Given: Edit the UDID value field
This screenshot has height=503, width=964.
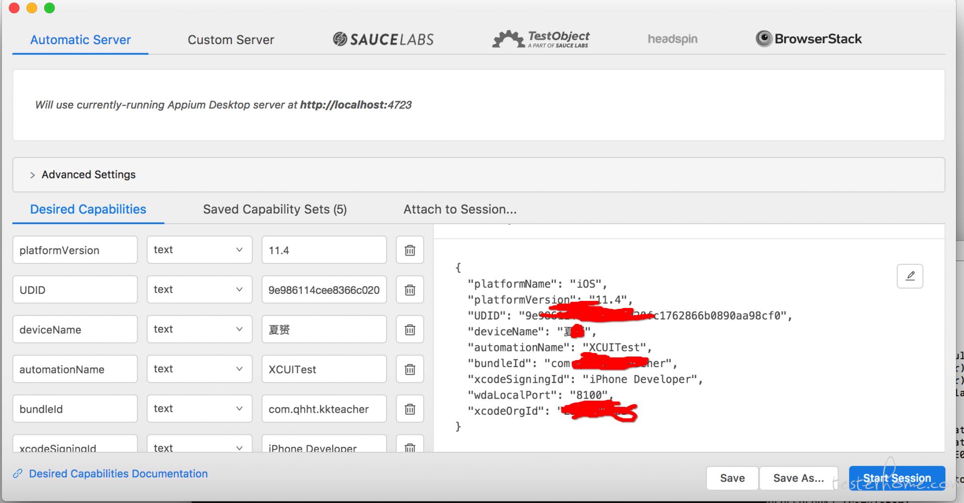Looking at the screenshot, I should (324, 289).
